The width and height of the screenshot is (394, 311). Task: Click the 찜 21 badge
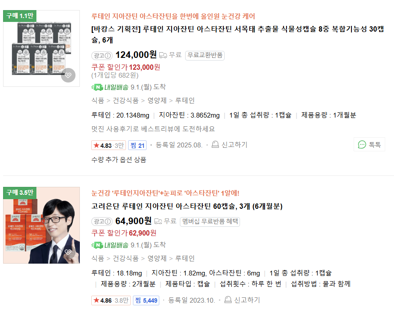(137, 146)
